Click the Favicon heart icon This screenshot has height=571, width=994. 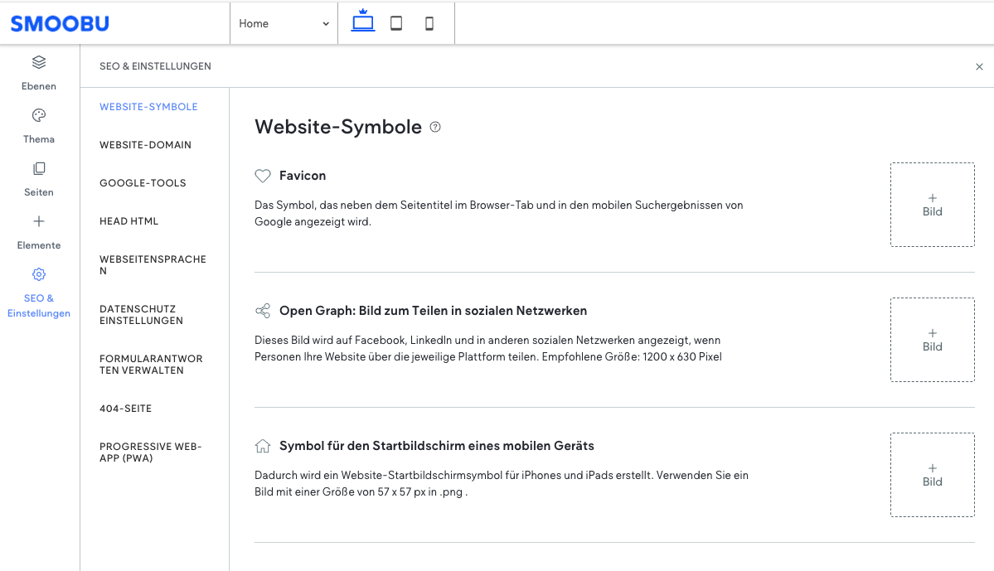pos(263,175)
